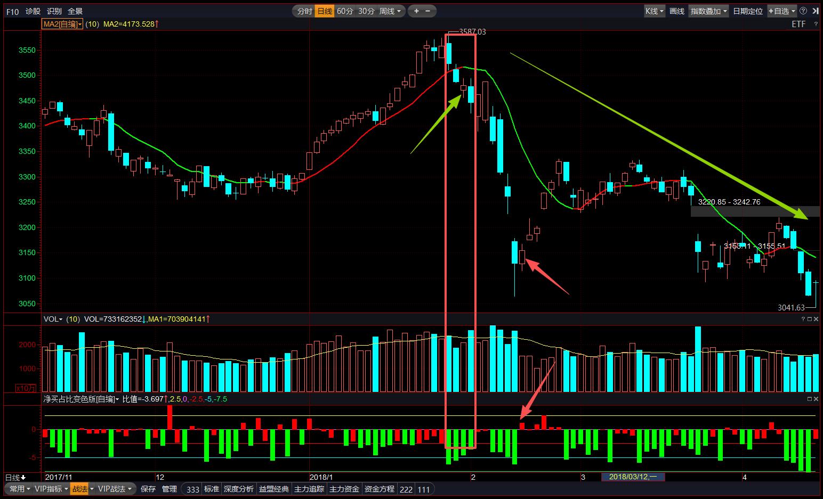The image size is (823, 499).
Task: Click the 2017/11 label on time axis
Action: tap(59, 477)
